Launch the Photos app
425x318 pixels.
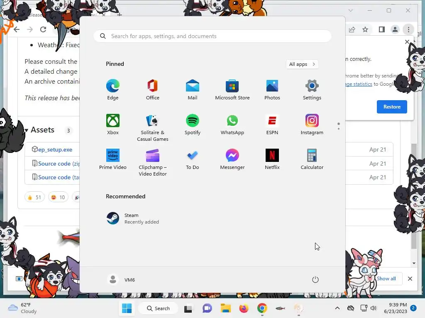[x=272, y=90]
